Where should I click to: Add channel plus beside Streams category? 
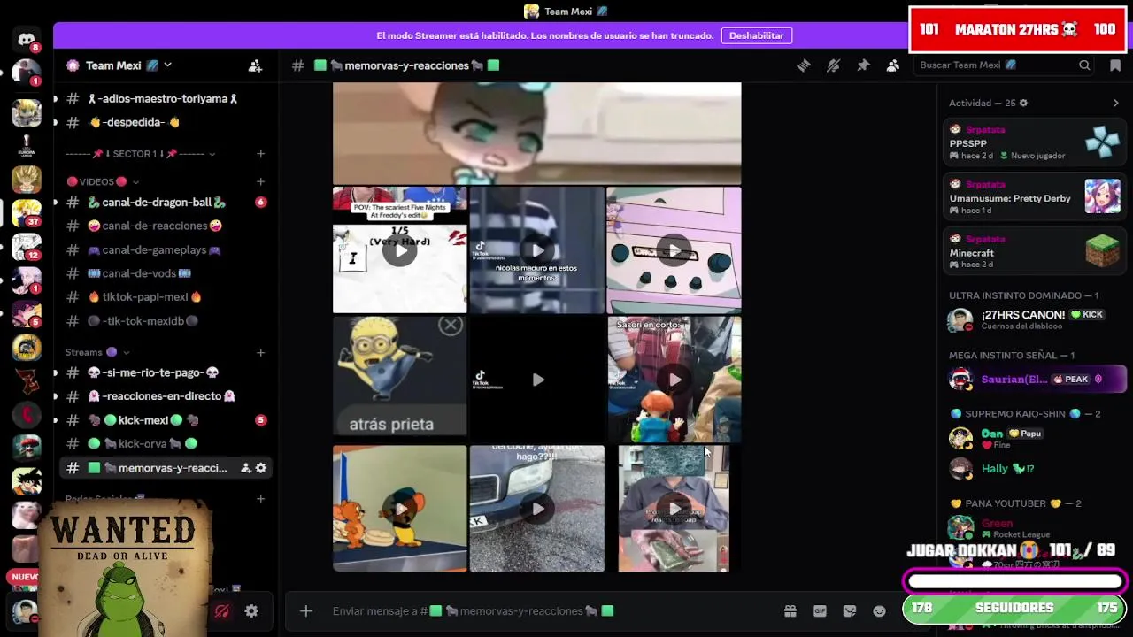click(260, 352)
